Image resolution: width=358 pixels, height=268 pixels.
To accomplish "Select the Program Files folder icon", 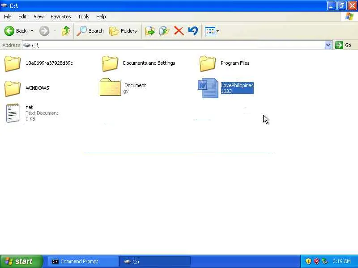I will 207,63.
